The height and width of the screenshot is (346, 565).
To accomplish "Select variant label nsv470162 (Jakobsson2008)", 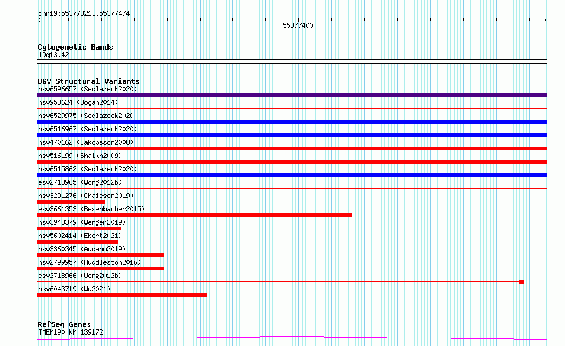I will (86, 142).
